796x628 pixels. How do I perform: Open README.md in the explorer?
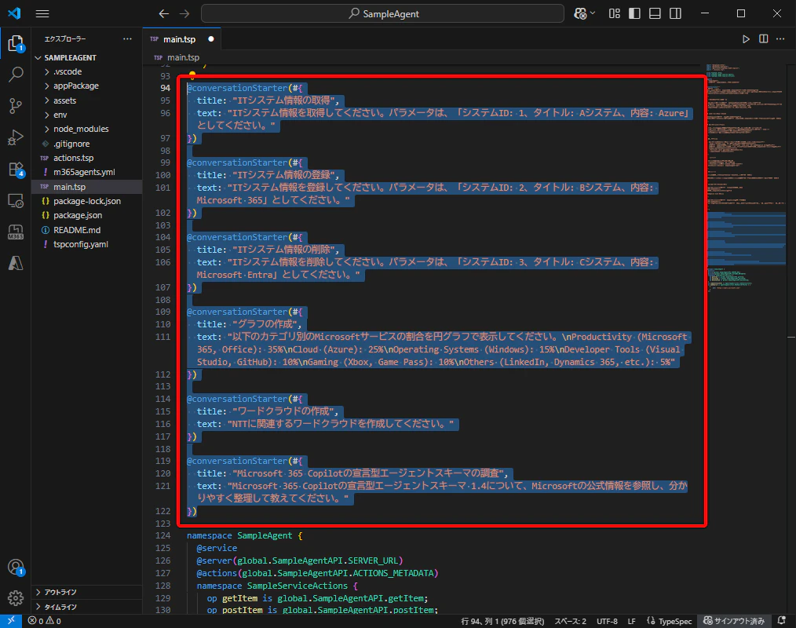point(87,230)
